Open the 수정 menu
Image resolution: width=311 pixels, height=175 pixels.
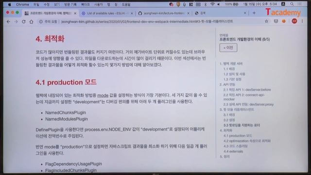click(x=47, y=4)
